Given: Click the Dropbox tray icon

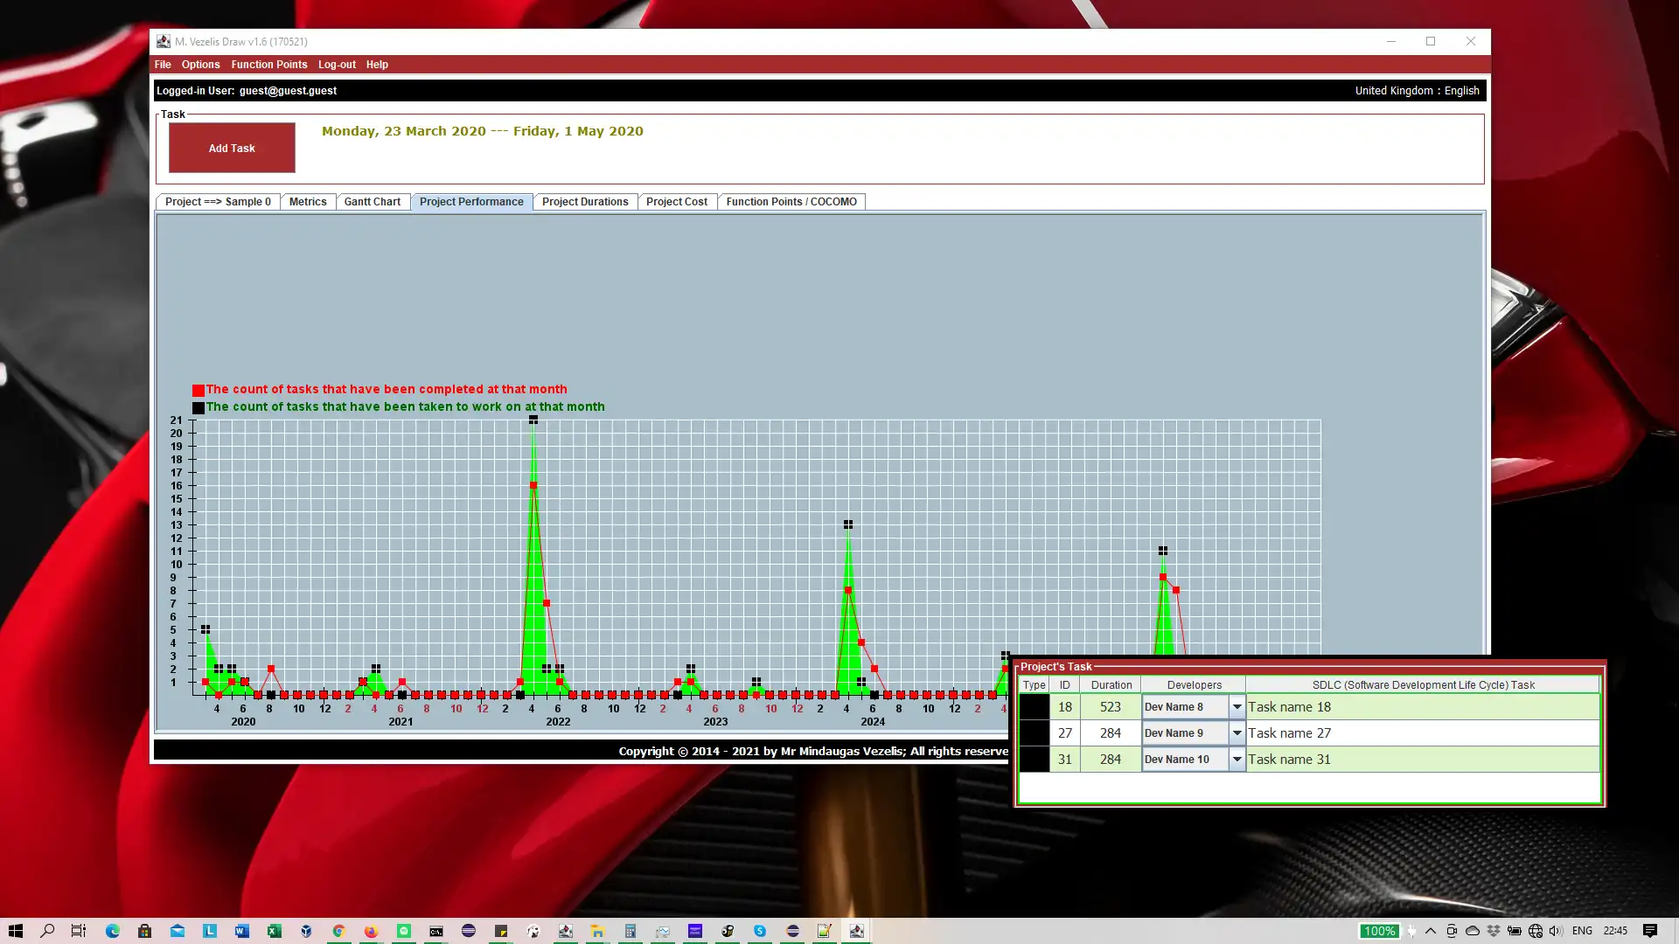Looking at the screenshot, I should [x=1494, y=931].
